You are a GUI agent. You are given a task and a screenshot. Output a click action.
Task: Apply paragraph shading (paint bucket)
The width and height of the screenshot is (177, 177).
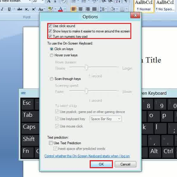[112, 9]
